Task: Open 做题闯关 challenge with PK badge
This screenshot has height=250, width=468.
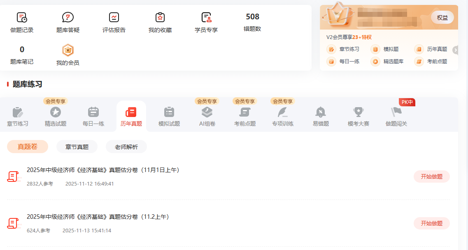Action: 396,116
